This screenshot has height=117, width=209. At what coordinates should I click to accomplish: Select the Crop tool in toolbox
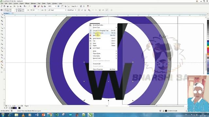click(x=2, y=21)
